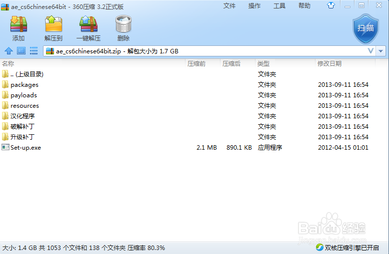389x254 pixels.
Task: Click the 文件夹 type cell of payloads
Action: 267,95
